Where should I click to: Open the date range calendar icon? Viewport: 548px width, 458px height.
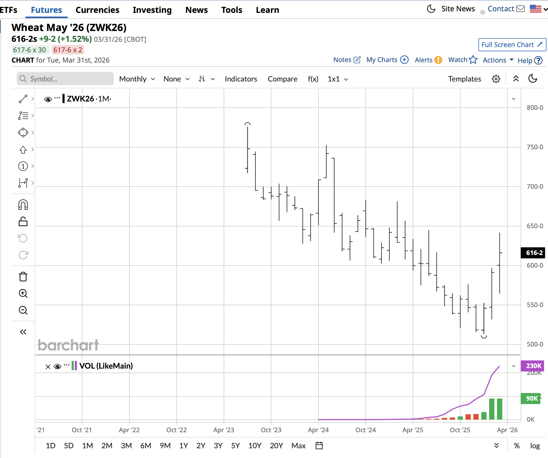319,445
